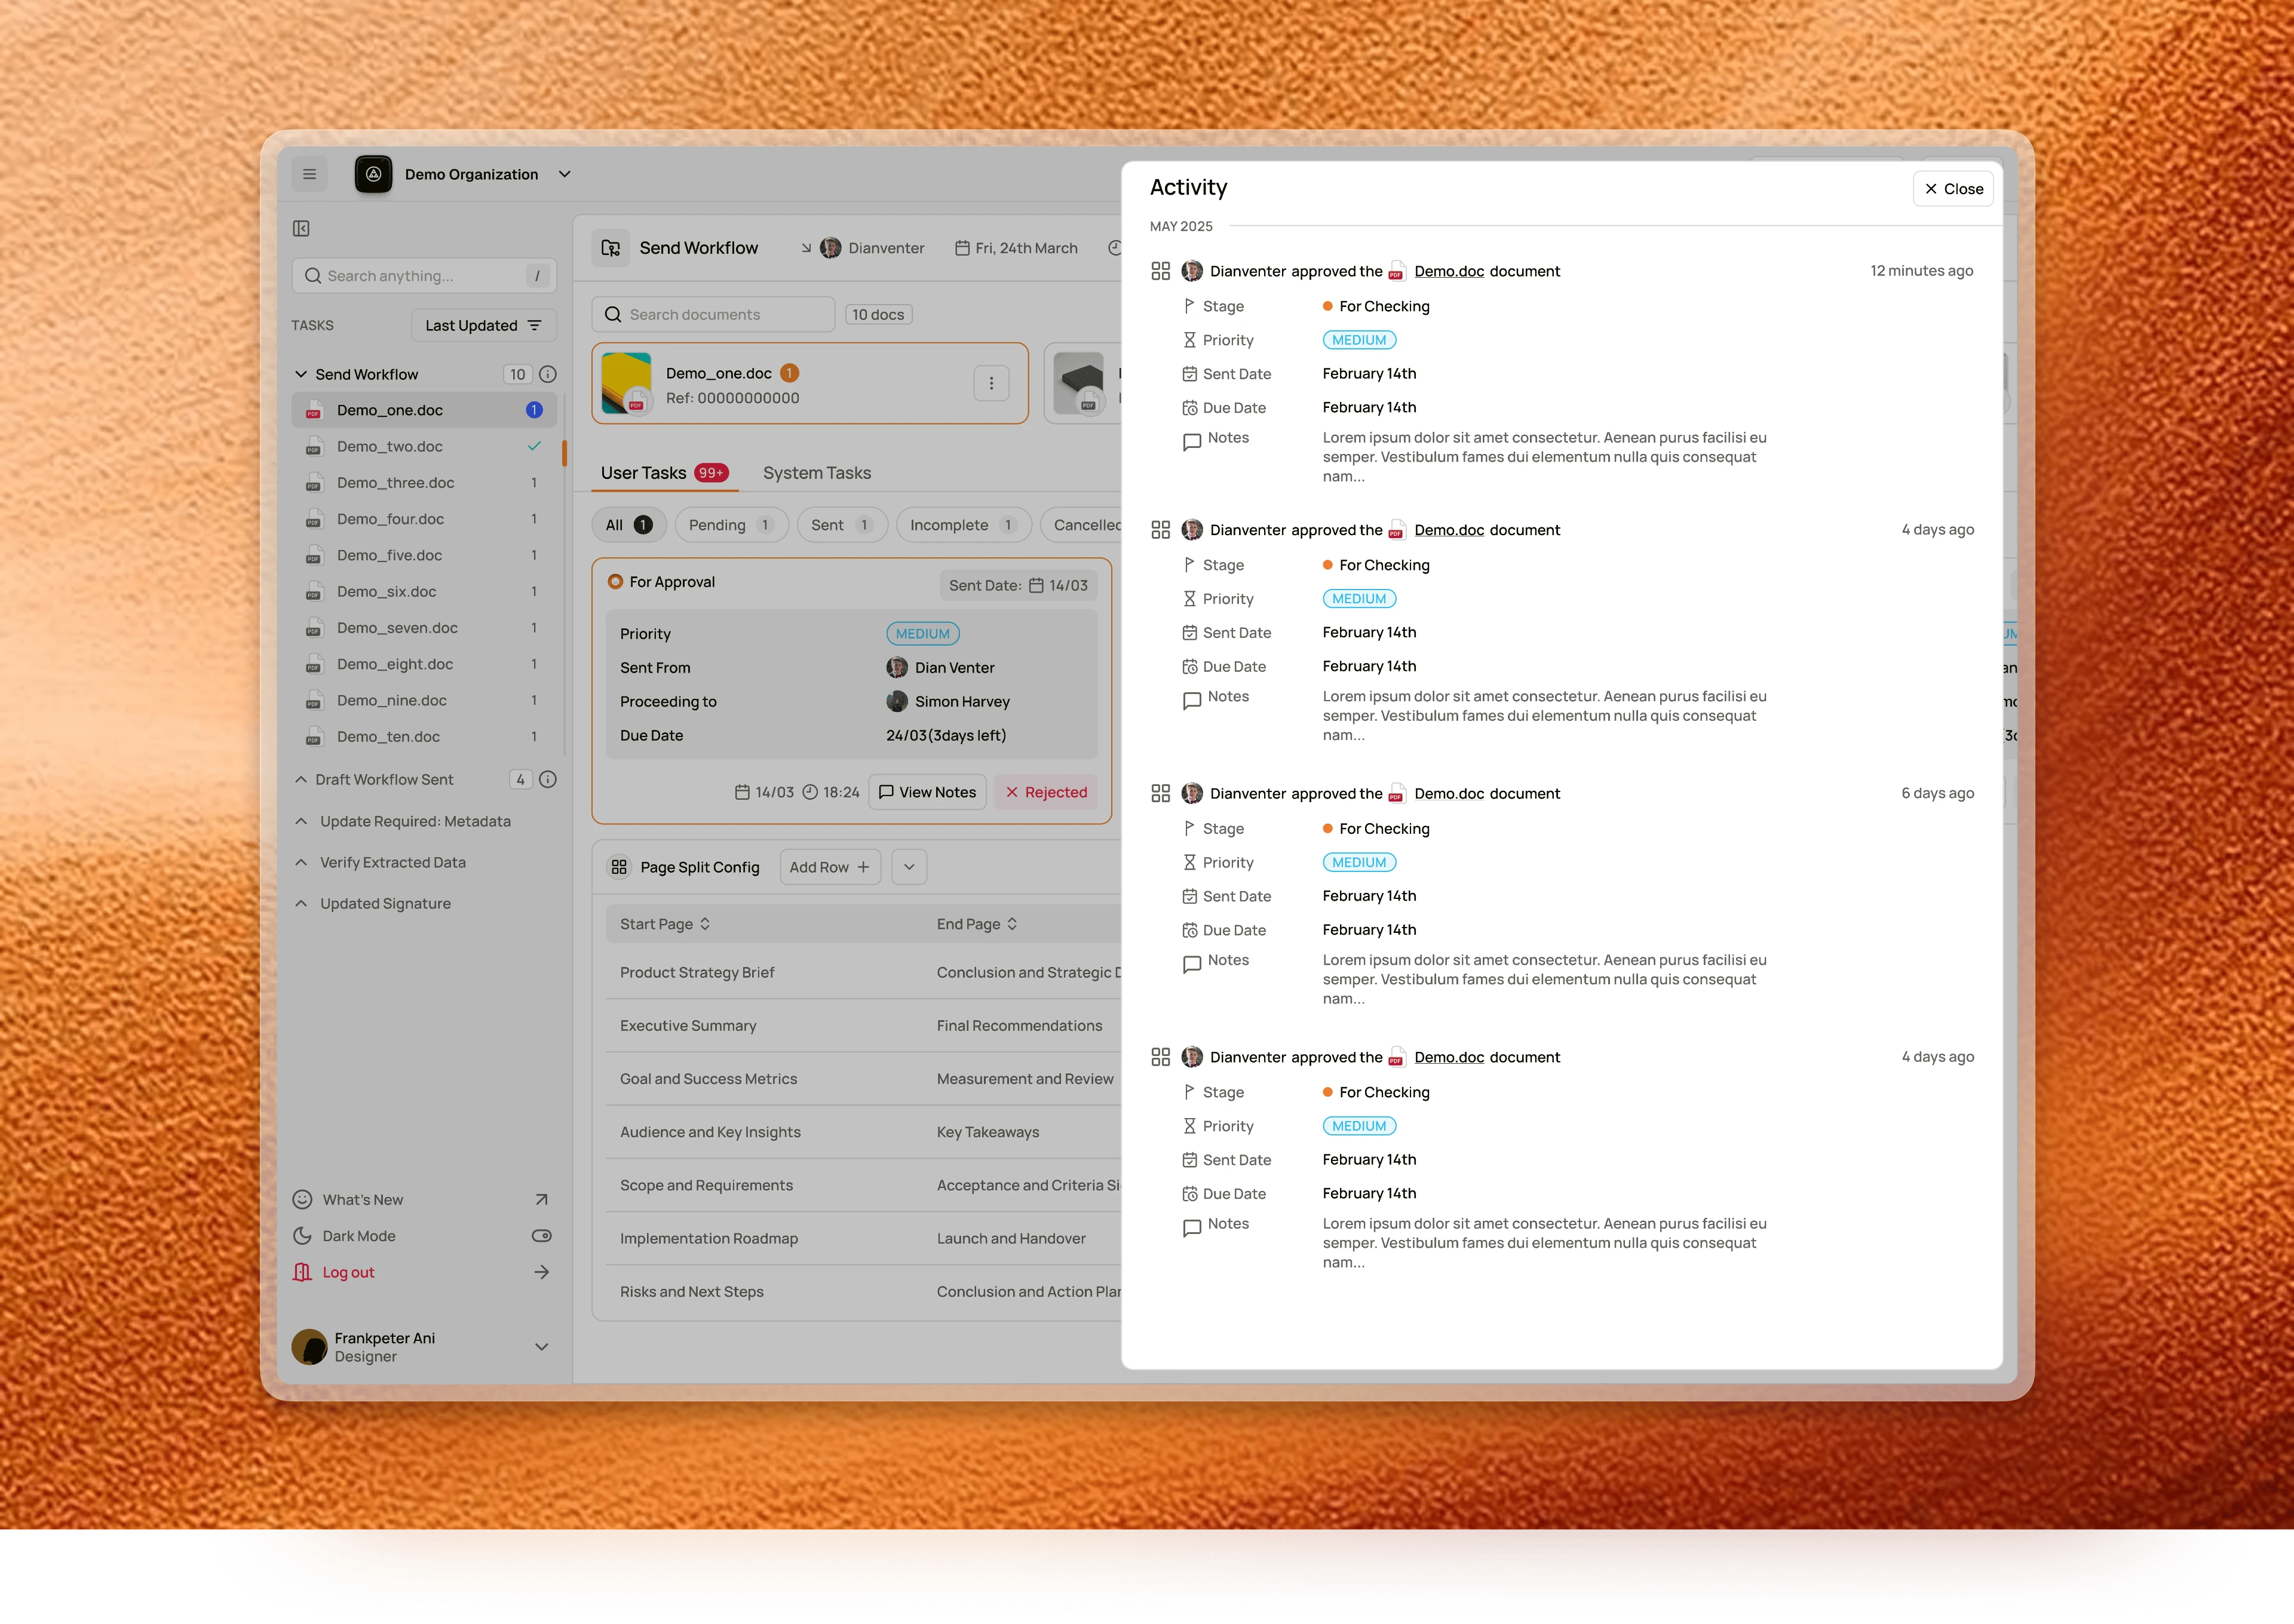This screenshot has height=1624, width=2294.
Task: Collapse the sidebar panel icon
Action: 301,228
